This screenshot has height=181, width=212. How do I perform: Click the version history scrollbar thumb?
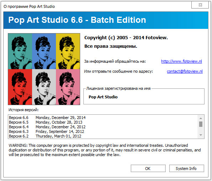pyautogui.click(x=201, y=124)
